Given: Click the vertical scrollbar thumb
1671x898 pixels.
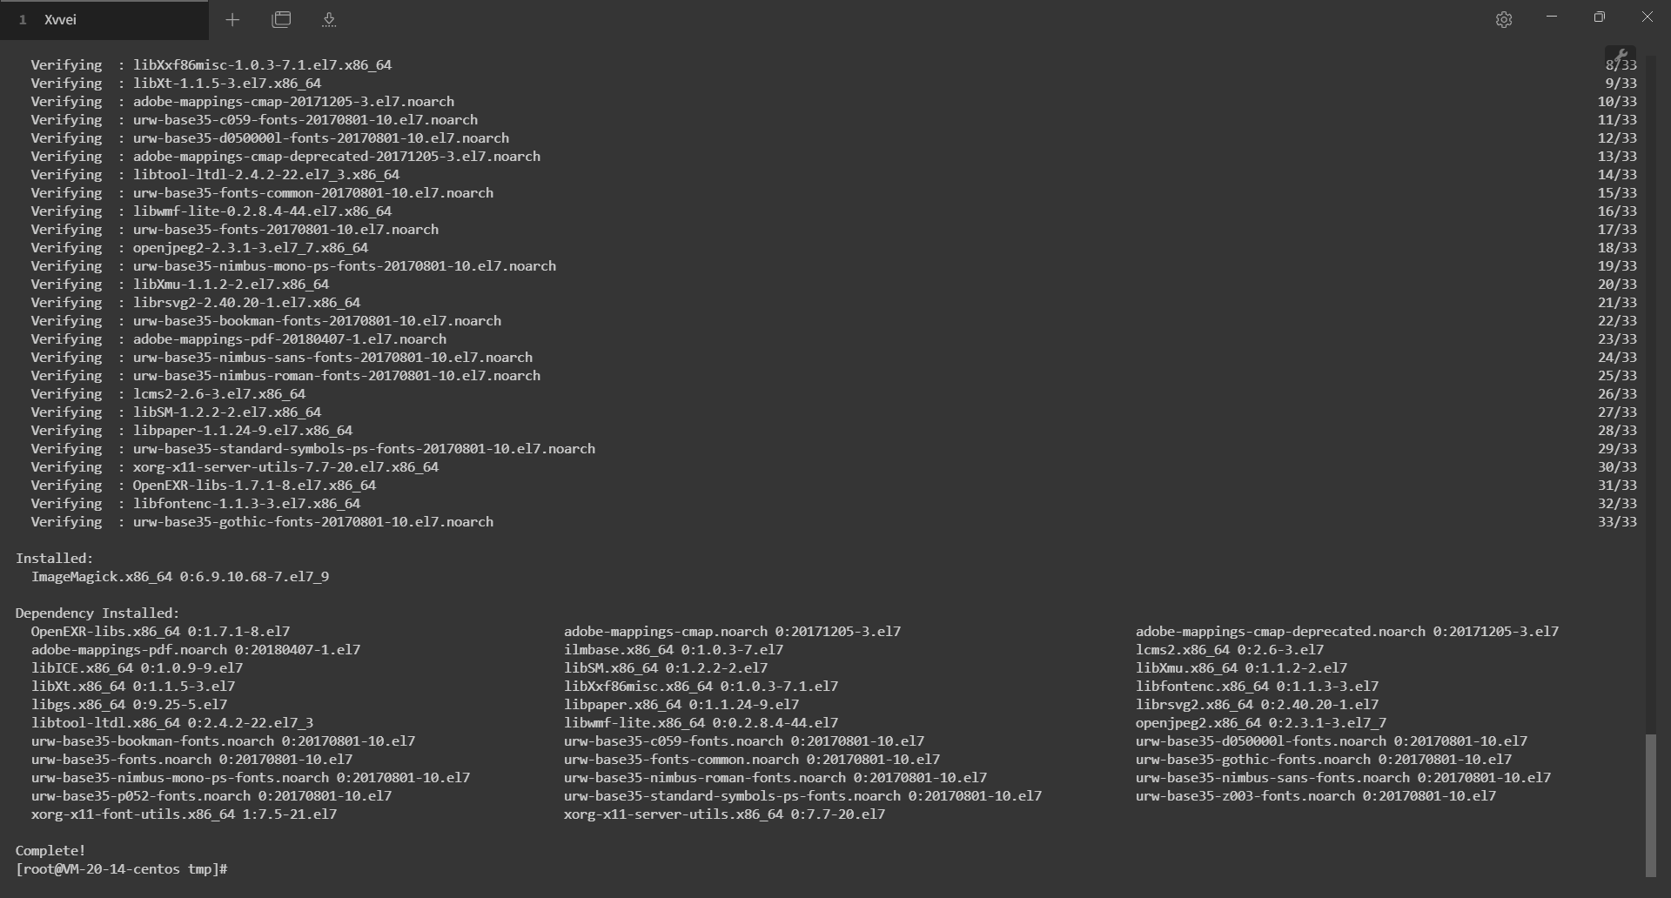Looking at the screenshot, I should click(1650, 805).
